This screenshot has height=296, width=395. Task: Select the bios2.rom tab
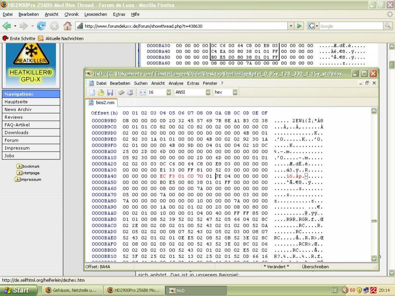102,102
